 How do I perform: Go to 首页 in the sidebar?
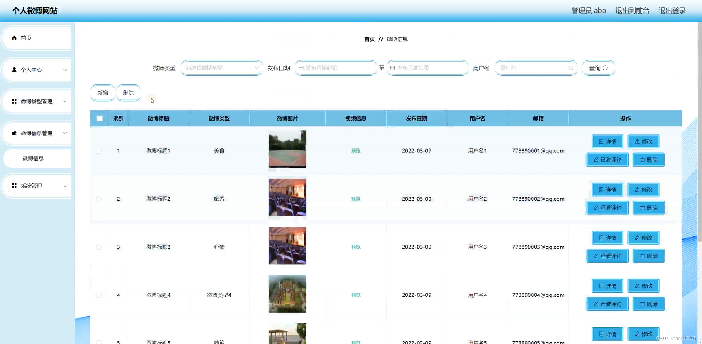pyautogui.click(x=36, y=38)
